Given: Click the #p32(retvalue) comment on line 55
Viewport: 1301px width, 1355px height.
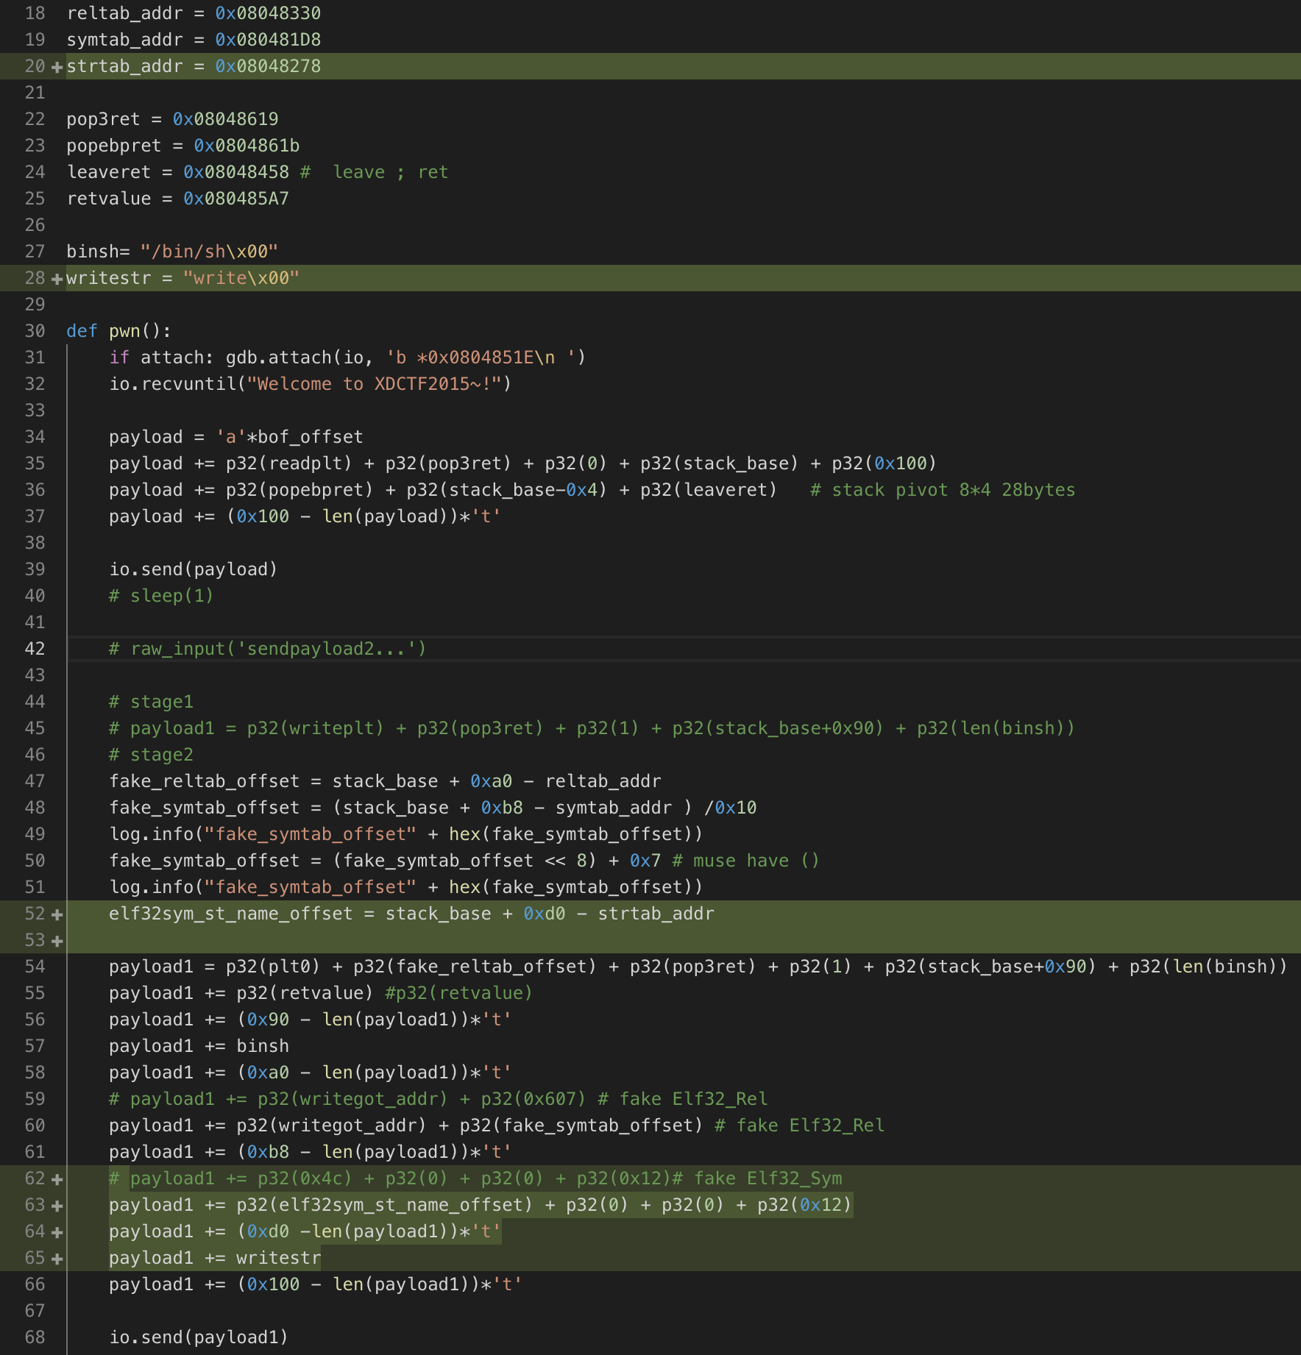Looking at the screenshot, I should pyautogui.click(x=459, y=993).
